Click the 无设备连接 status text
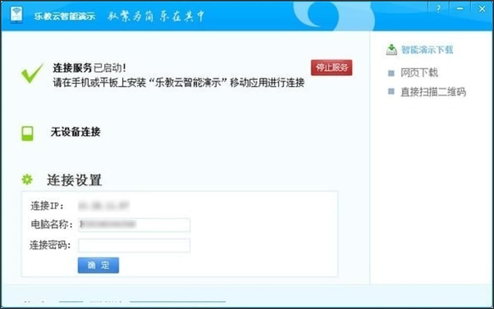494x309 pixels. click(x=76, y=132)
